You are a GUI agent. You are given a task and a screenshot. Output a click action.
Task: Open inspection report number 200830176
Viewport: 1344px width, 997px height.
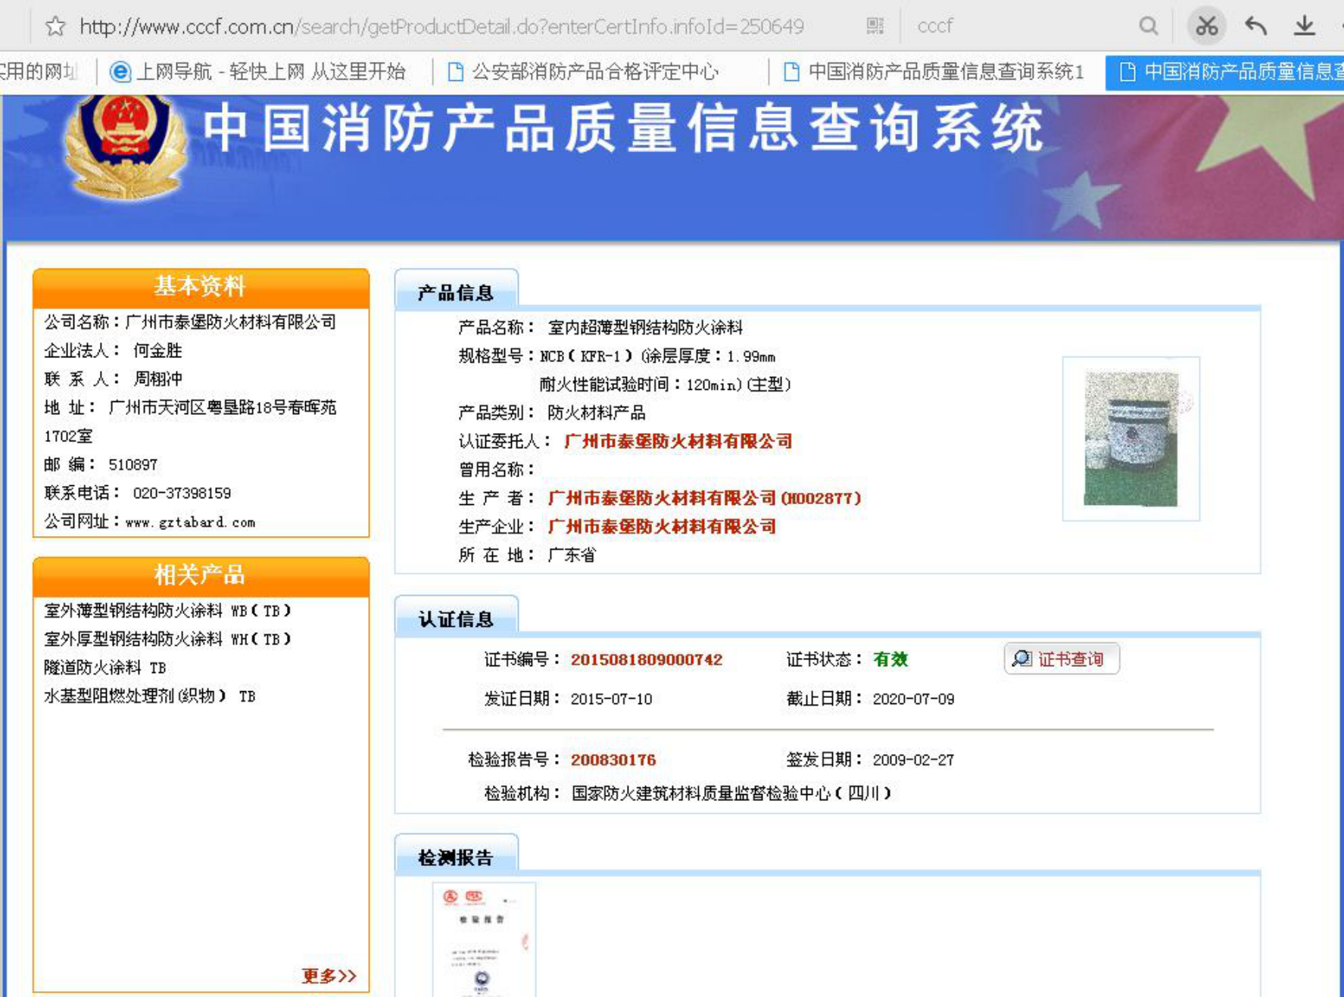click(x=613, y=759)
